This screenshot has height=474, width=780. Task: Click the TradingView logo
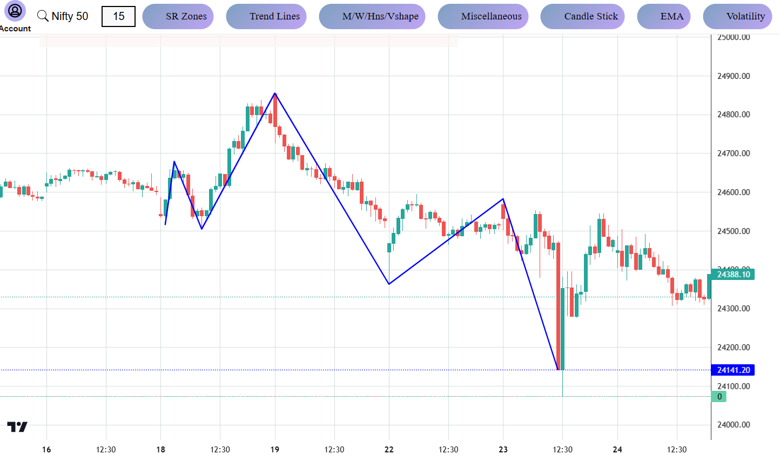click(x=17, y=426)
